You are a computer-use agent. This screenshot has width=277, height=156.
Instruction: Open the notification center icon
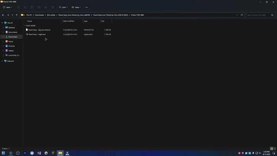274,153
